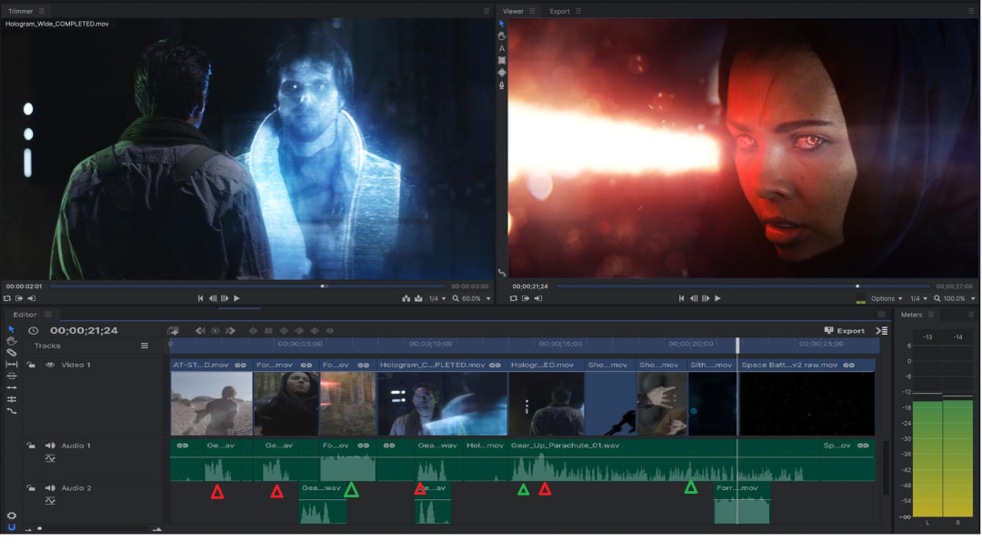The width and height of the screenshot is (982, 551).
Task: Click the Make Composite Shot icon
Action: (x=173, y=331)
